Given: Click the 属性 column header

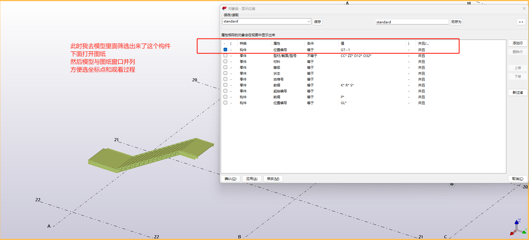Looking at the screenshot, I should tap(277, 43).
